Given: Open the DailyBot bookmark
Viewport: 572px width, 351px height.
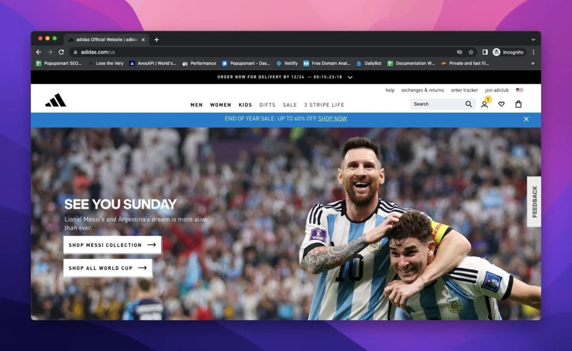Looking at the screenshot, I should pyautogui.click(x=369, y=64).
